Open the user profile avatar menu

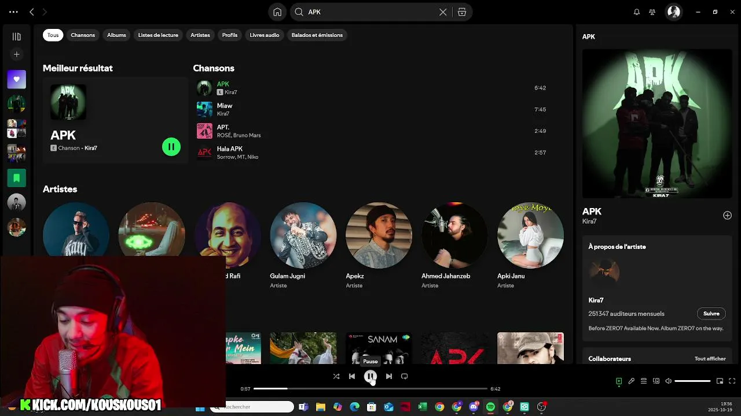tap(674, 12)
